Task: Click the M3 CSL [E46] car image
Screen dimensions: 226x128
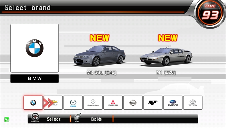Action: click(x=99, y=56)
